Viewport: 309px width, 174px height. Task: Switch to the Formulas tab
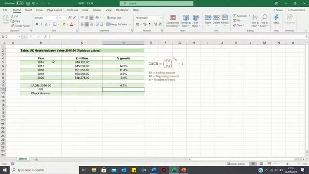(72, 10)
